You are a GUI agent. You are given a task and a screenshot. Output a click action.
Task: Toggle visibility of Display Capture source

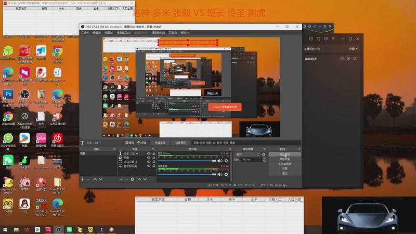(x=149, y=166)
